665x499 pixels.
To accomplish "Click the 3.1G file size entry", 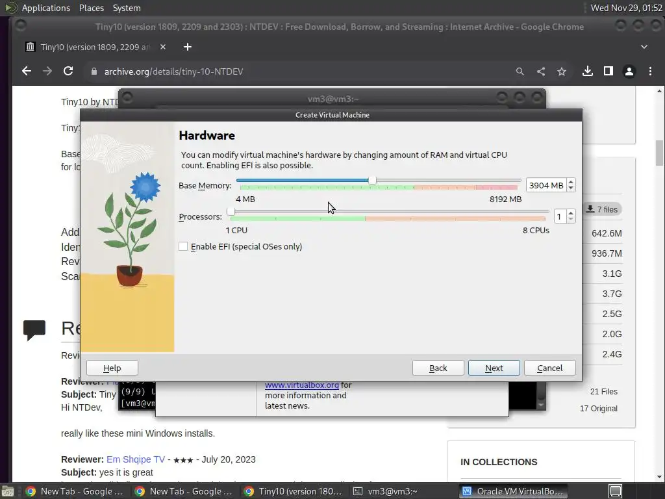I will click(612, 274).
